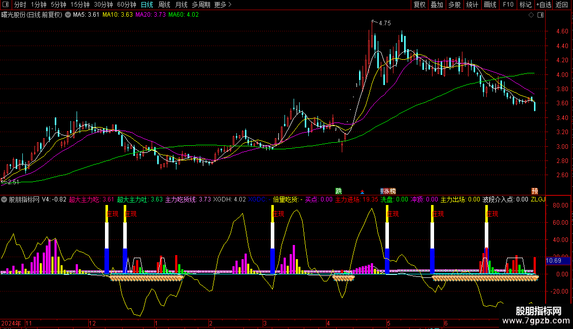The image size is (573, 329).
Task: Open F10 company info
Action: 508,5
